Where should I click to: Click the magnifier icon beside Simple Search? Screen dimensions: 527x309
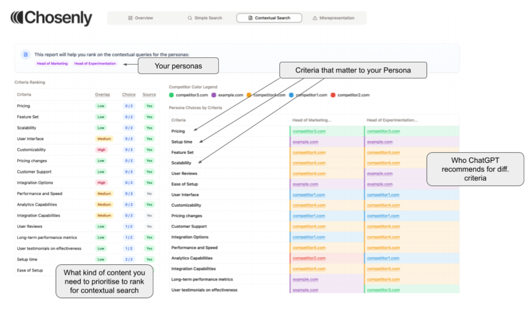pos(190,18)
